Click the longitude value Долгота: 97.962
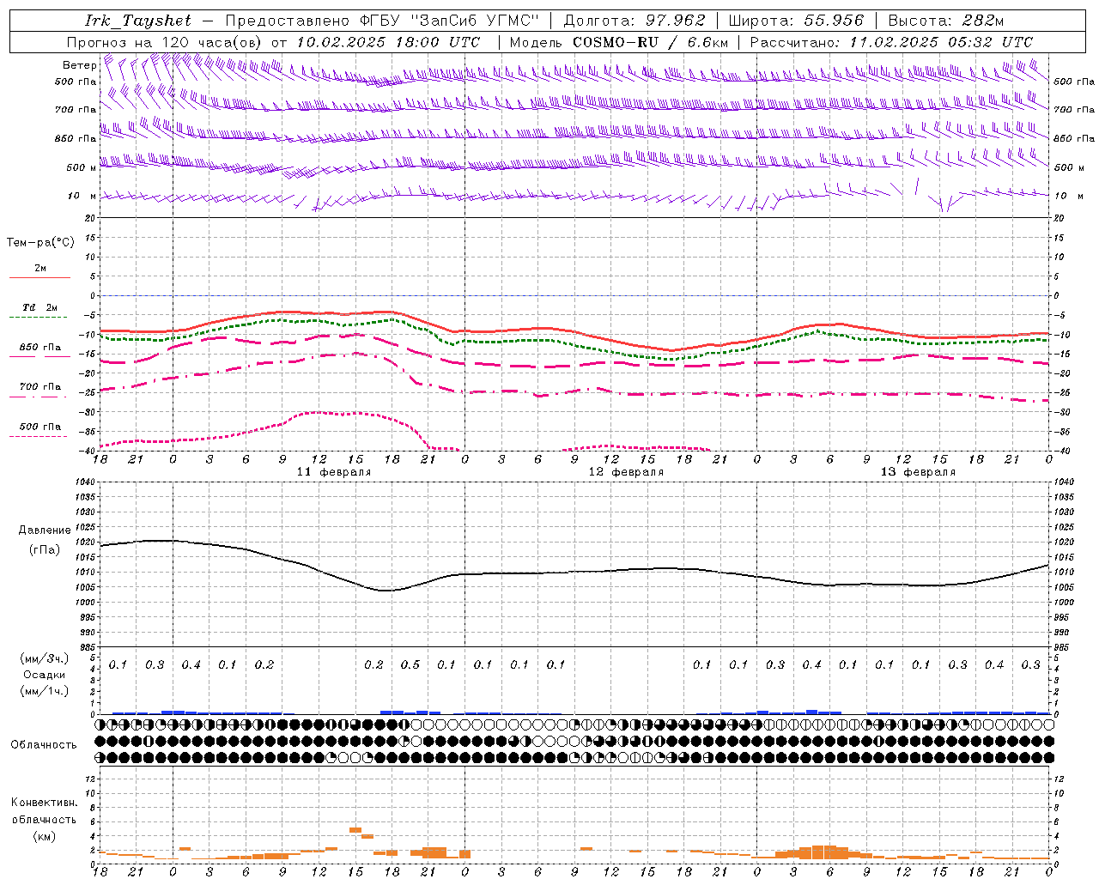The height and width of the screenshot is (879, 1099). click(x=635, y=21)
